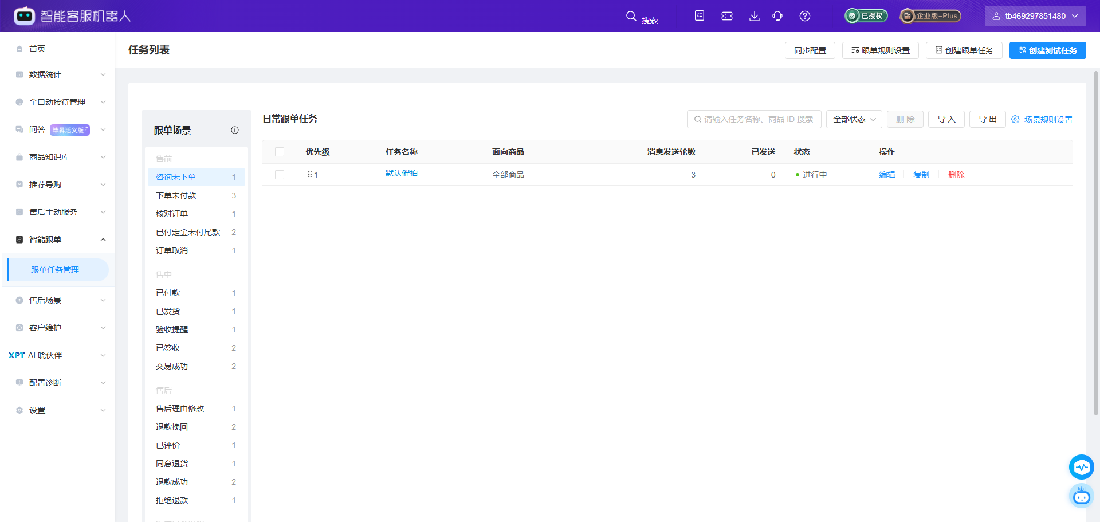Viewport: 1100px width, 522px height.
Task: Open the help question mark icon
Action: coord(805,16)
